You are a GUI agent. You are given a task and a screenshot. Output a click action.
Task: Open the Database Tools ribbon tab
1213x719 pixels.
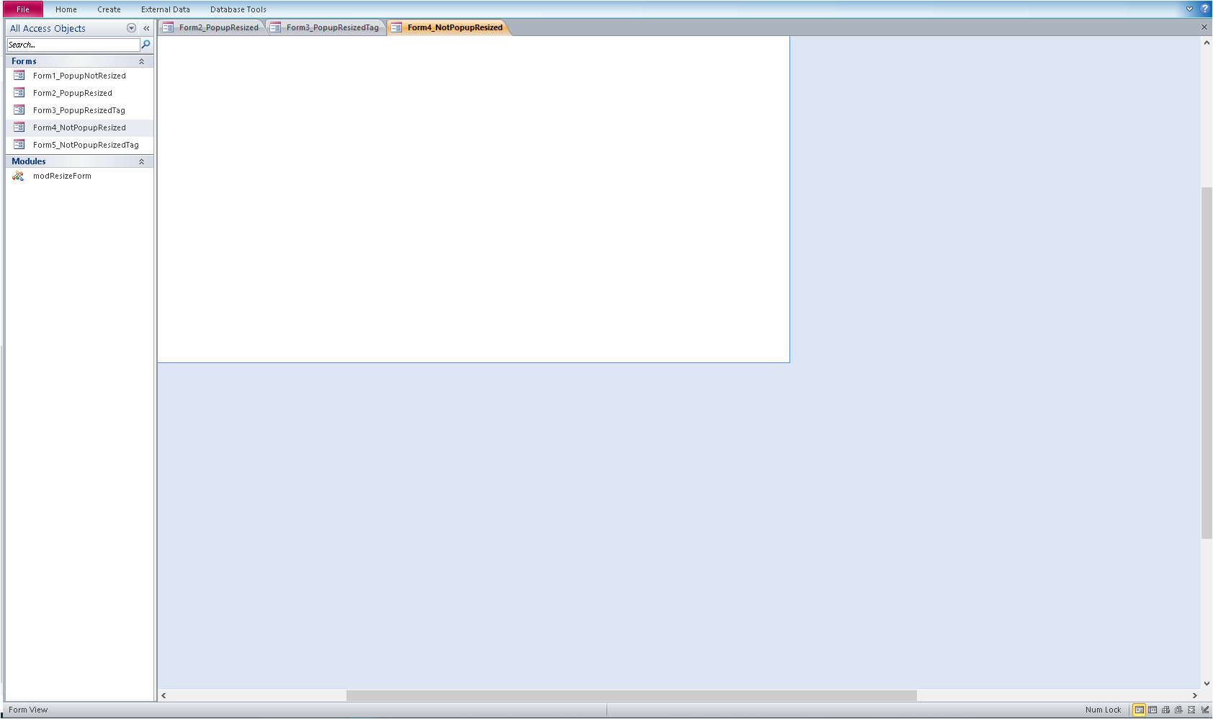coord(238,9)
